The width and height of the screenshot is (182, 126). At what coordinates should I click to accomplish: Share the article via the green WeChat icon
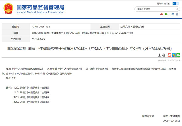coord(178,55)
